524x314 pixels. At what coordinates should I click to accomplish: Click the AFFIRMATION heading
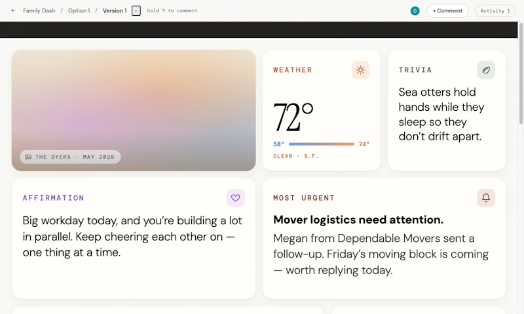[54, 198]
